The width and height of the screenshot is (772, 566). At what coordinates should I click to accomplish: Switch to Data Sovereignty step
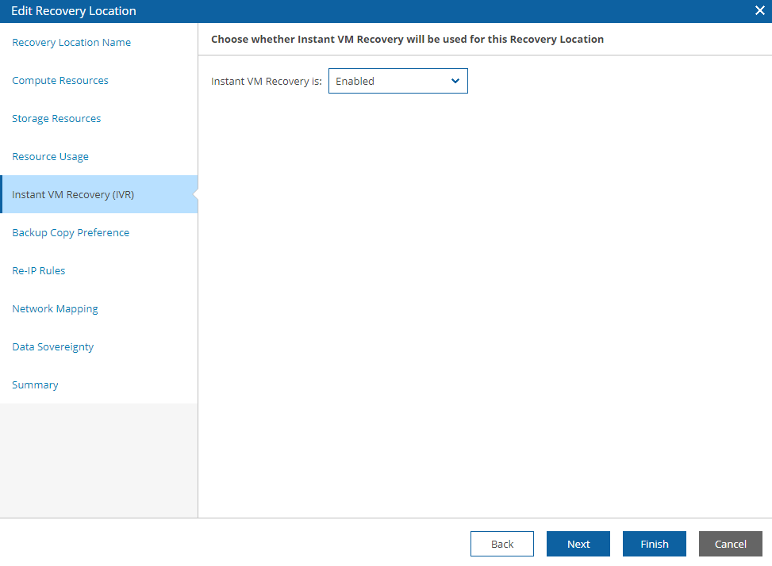click(x=52, y=346)
